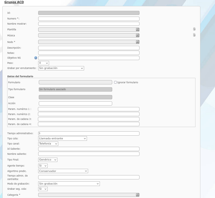The width and height of the screenshot is (215, 198).
Task: Select the 'Grupos ACD' heading
Action: [x=14, y=2]
